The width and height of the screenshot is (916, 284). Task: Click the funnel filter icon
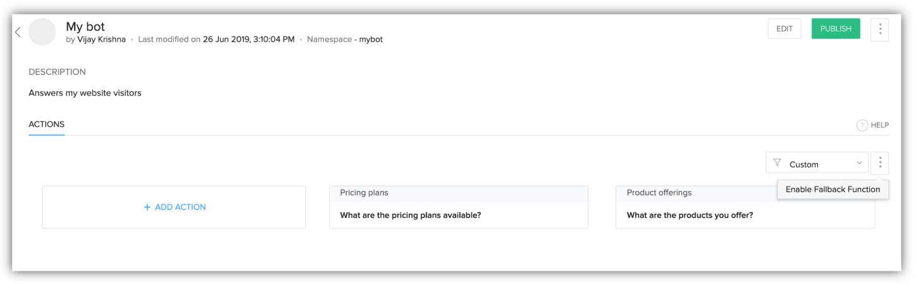777,163
